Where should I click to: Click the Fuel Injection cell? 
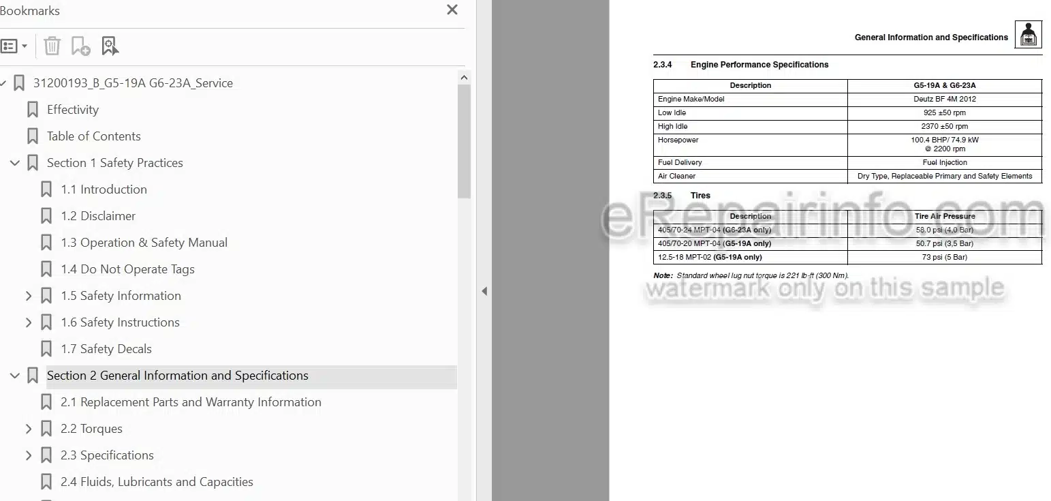945,163
